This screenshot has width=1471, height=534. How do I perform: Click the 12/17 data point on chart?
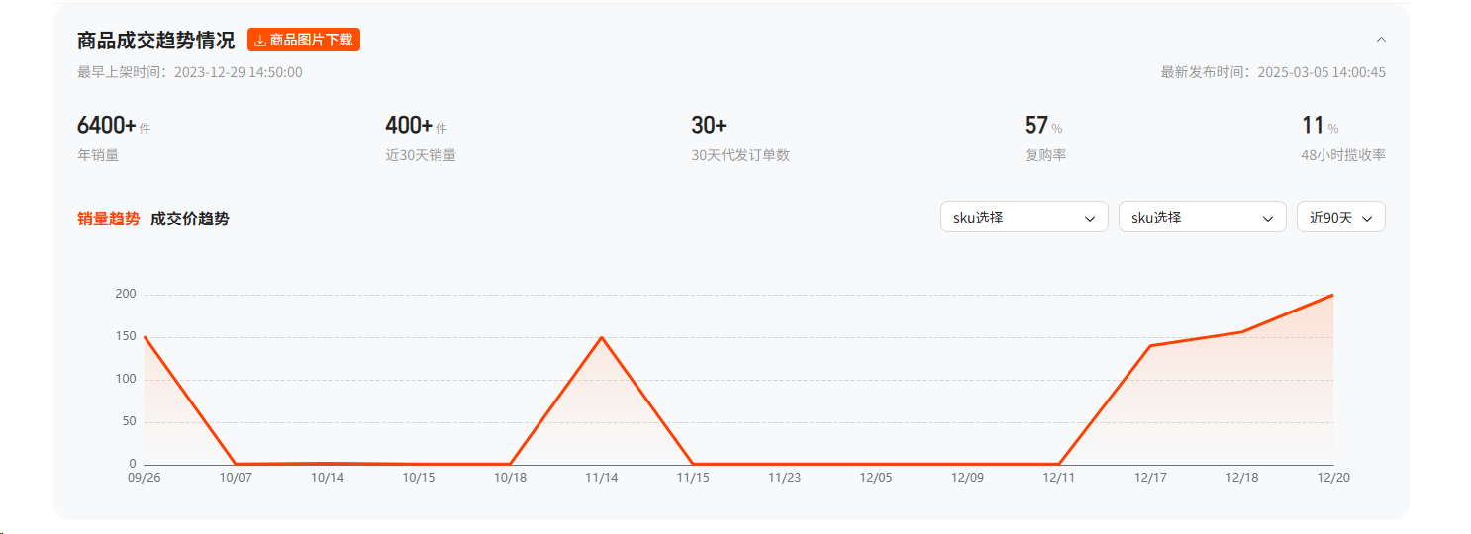(1150, 345)
